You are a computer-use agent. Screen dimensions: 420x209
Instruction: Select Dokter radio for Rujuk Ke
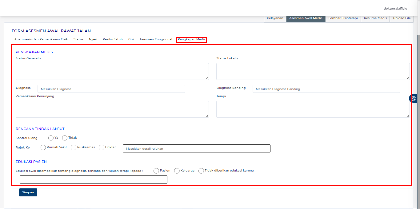coord(102,148)
